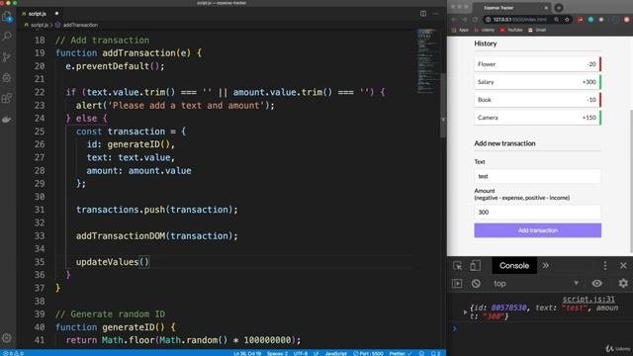
Task: Focus the Text input field
Action: [538, 176]
